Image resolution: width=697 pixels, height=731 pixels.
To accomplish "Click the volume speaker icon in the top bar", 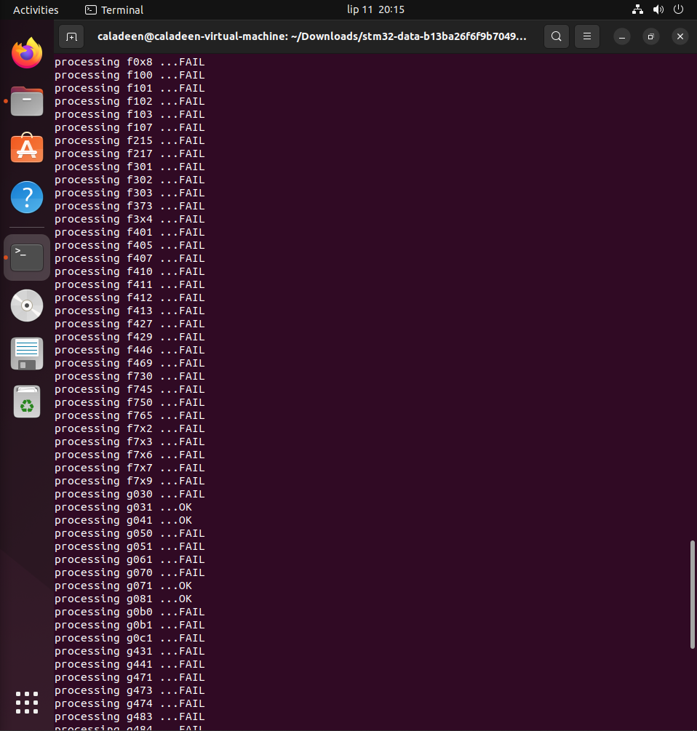I will click(x=658, y=9).
